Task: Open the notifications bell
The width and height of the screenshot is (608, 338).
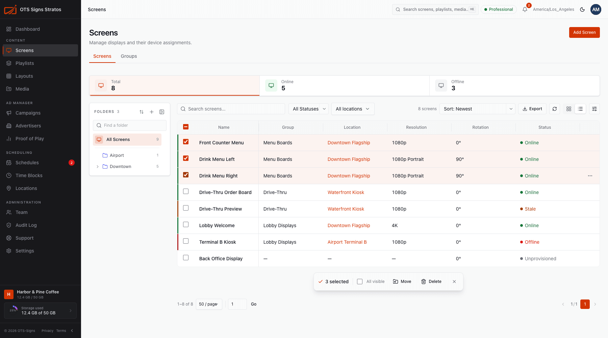Action: pyautogui.click(x=525, y=9)
